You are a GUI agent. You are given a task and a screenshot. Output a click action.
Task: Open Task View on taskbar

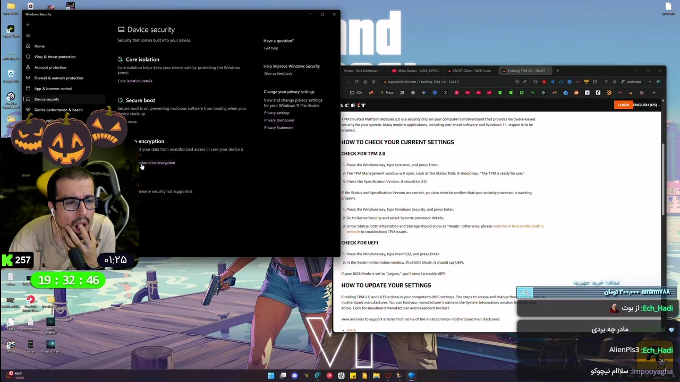283,376
